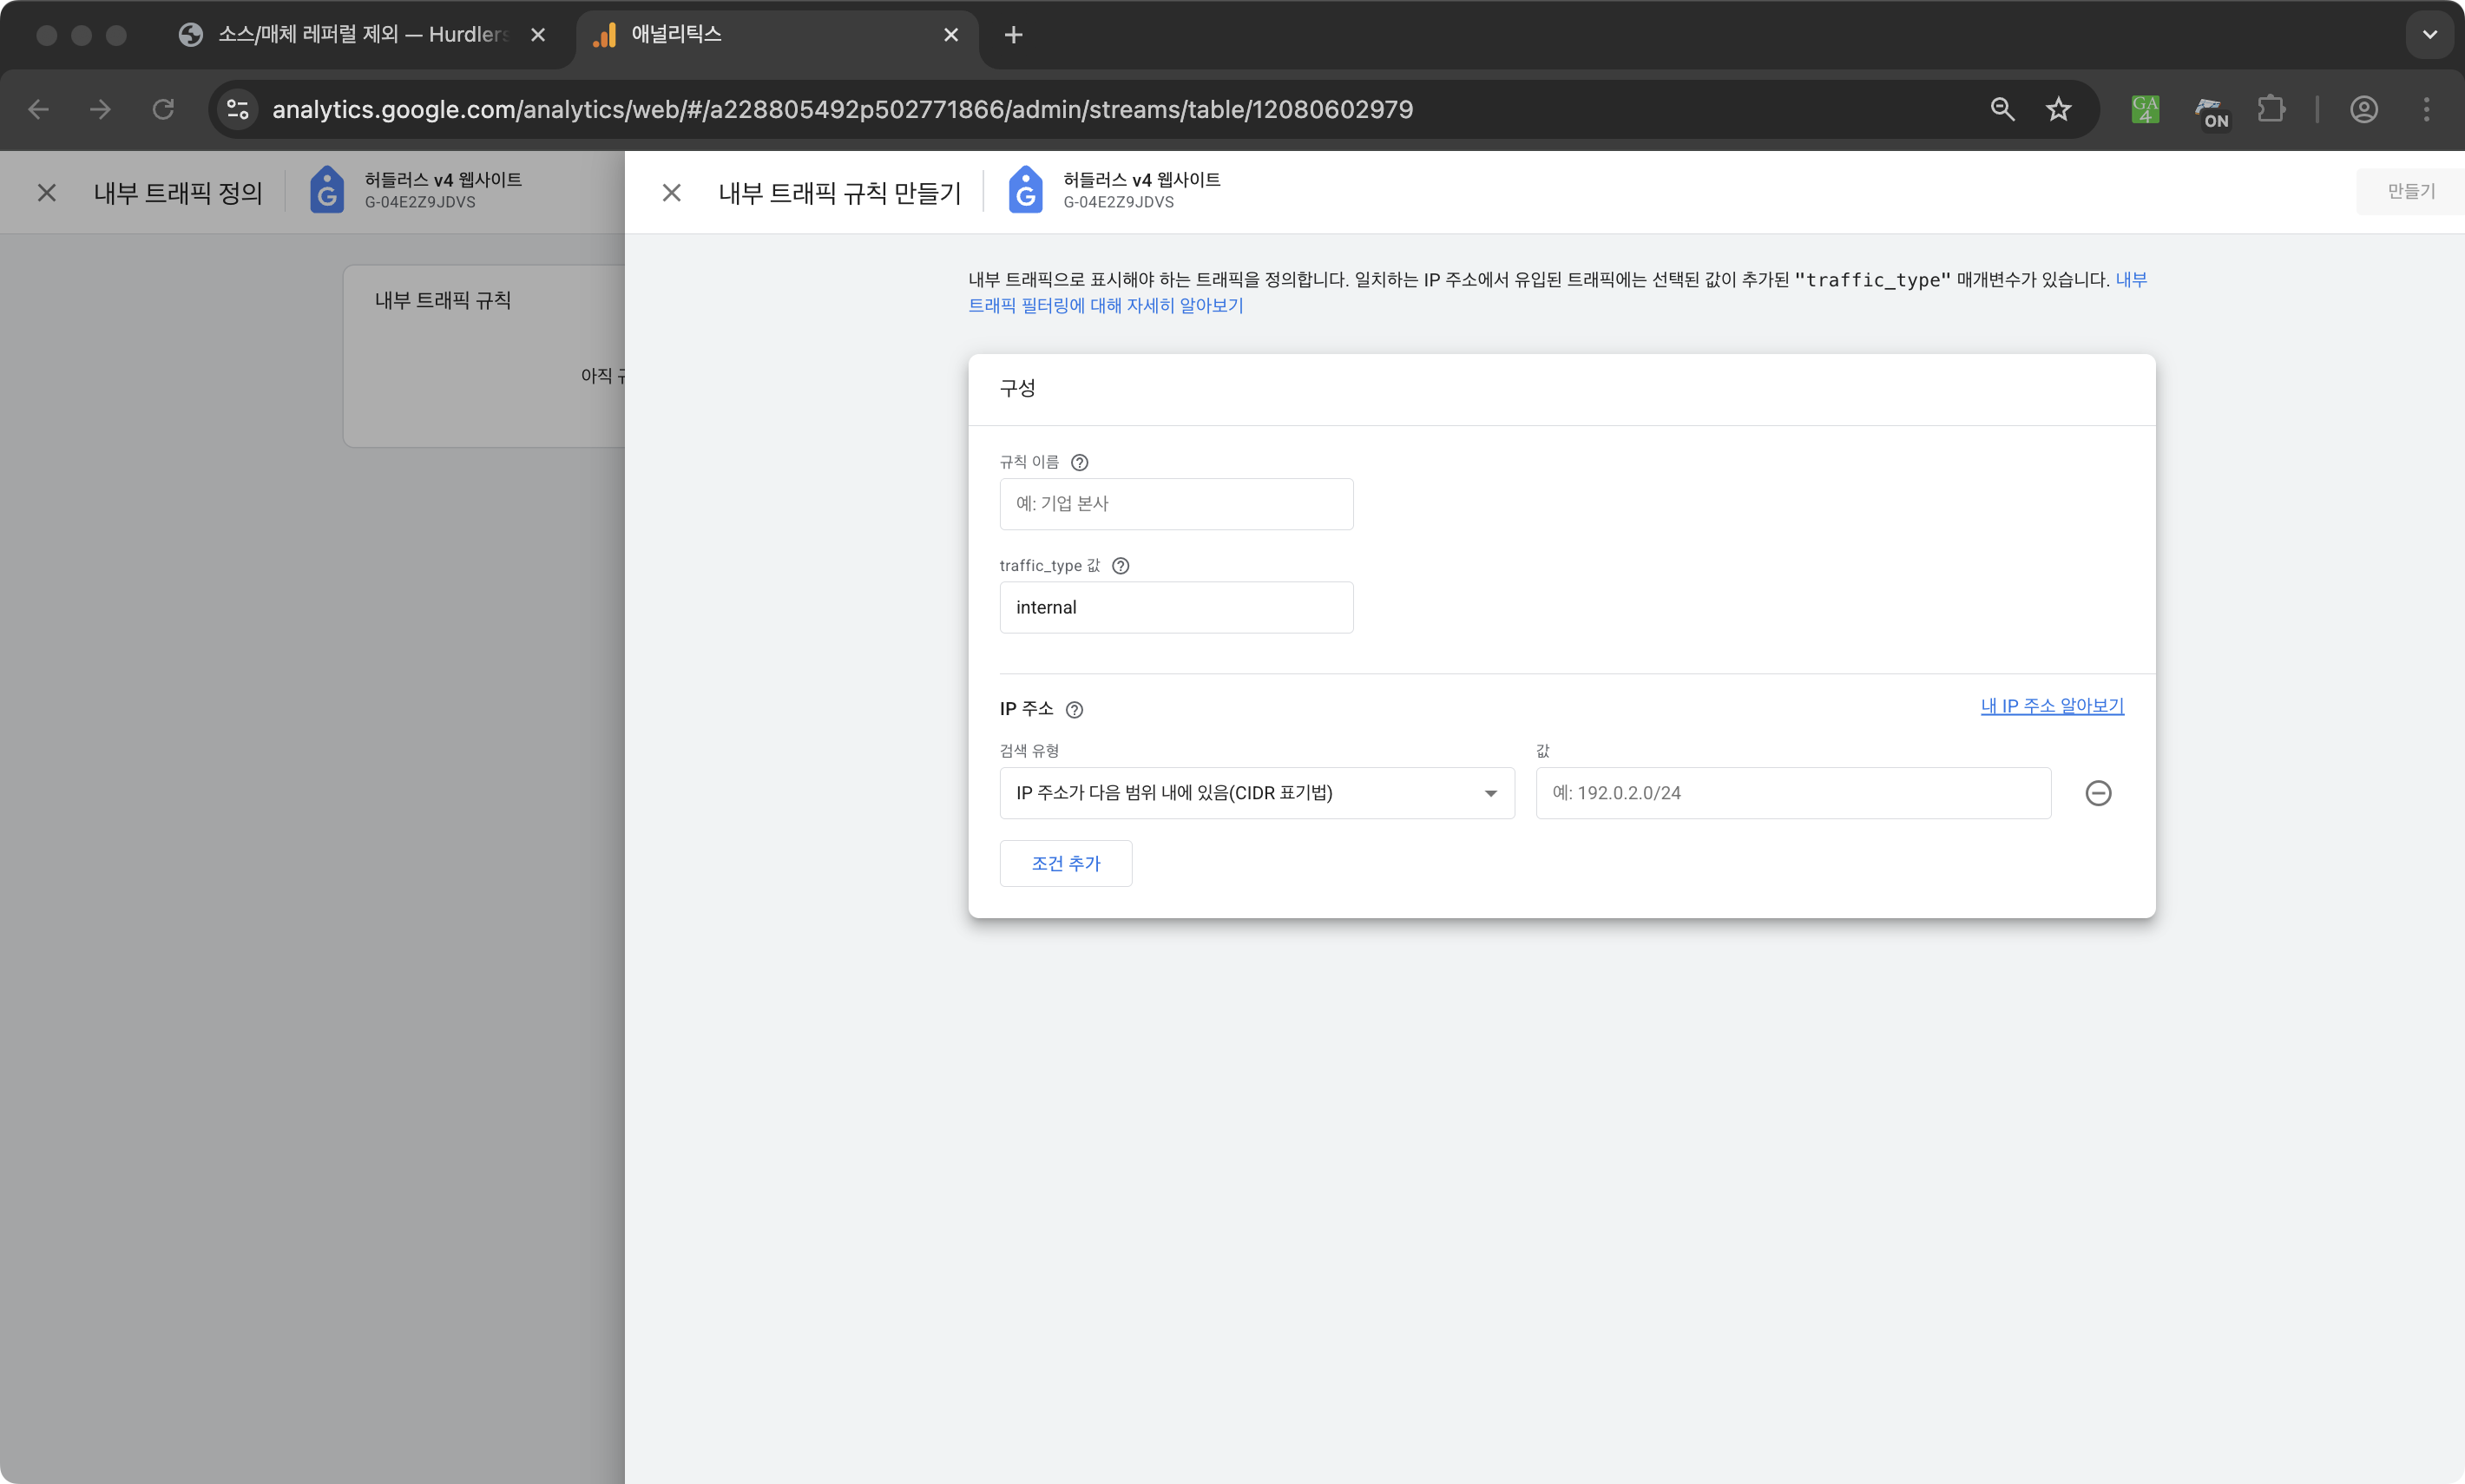Open help icon next to IP 주소
The width and height of the screenshot is (2465, 1484).
point(1074,709)
